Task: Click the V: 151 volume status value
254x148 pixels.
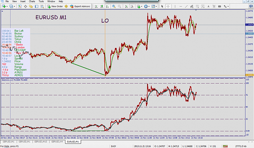Action: (x=213, y=146)
